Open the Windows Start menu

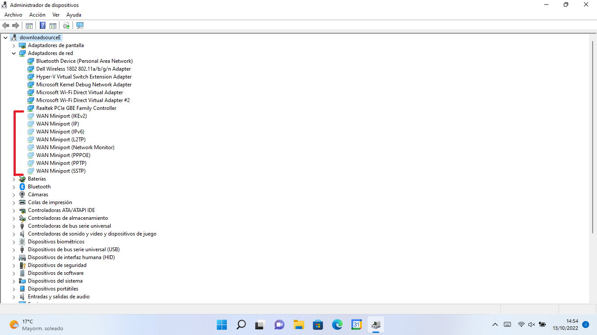point(222,325)
